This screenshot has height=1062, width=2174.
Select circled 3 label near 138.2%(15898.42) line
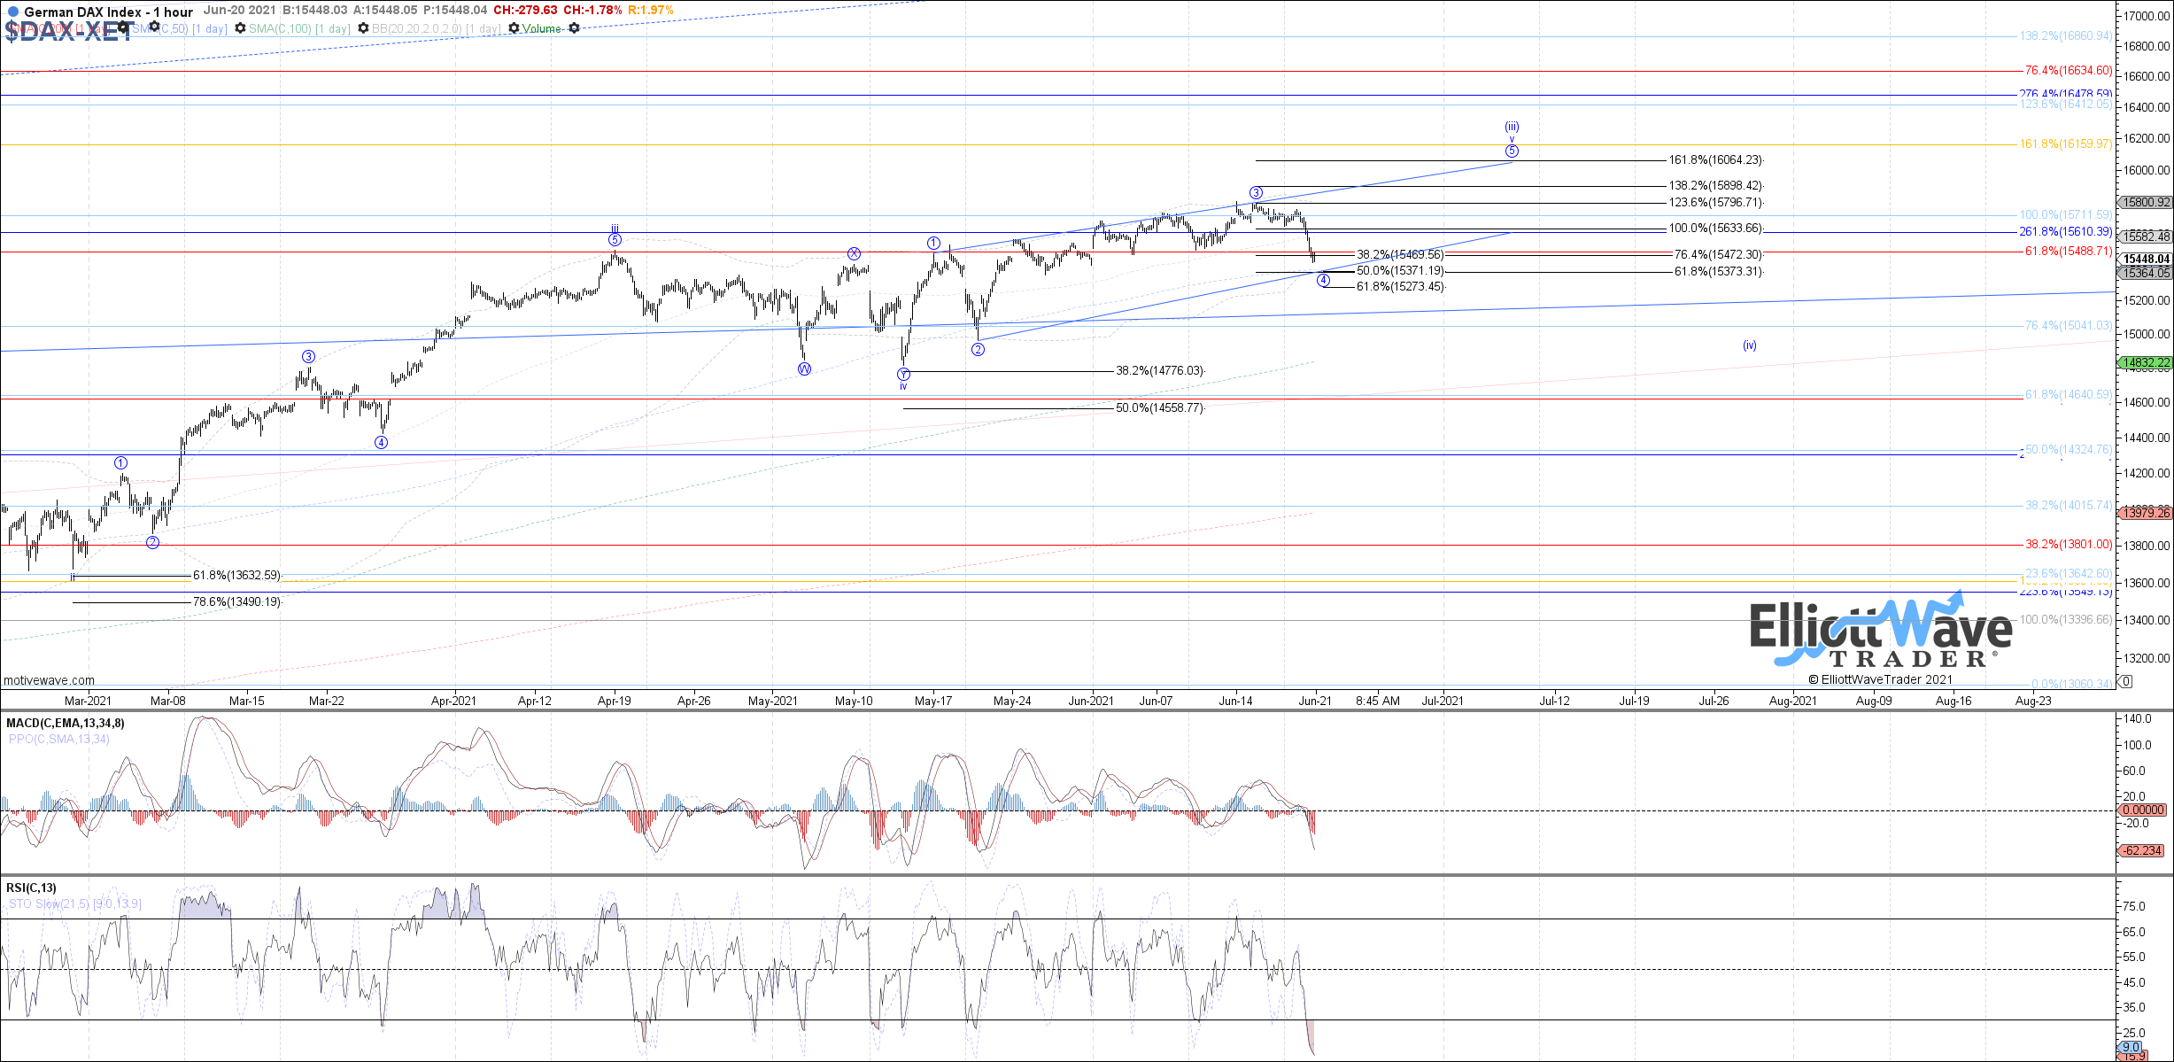1256,192
